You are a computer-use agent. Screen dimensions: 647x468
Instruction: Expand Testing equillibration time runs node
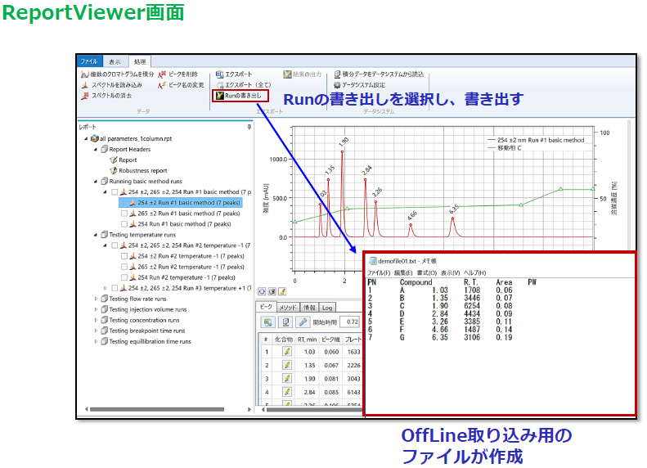click(96, 342)
